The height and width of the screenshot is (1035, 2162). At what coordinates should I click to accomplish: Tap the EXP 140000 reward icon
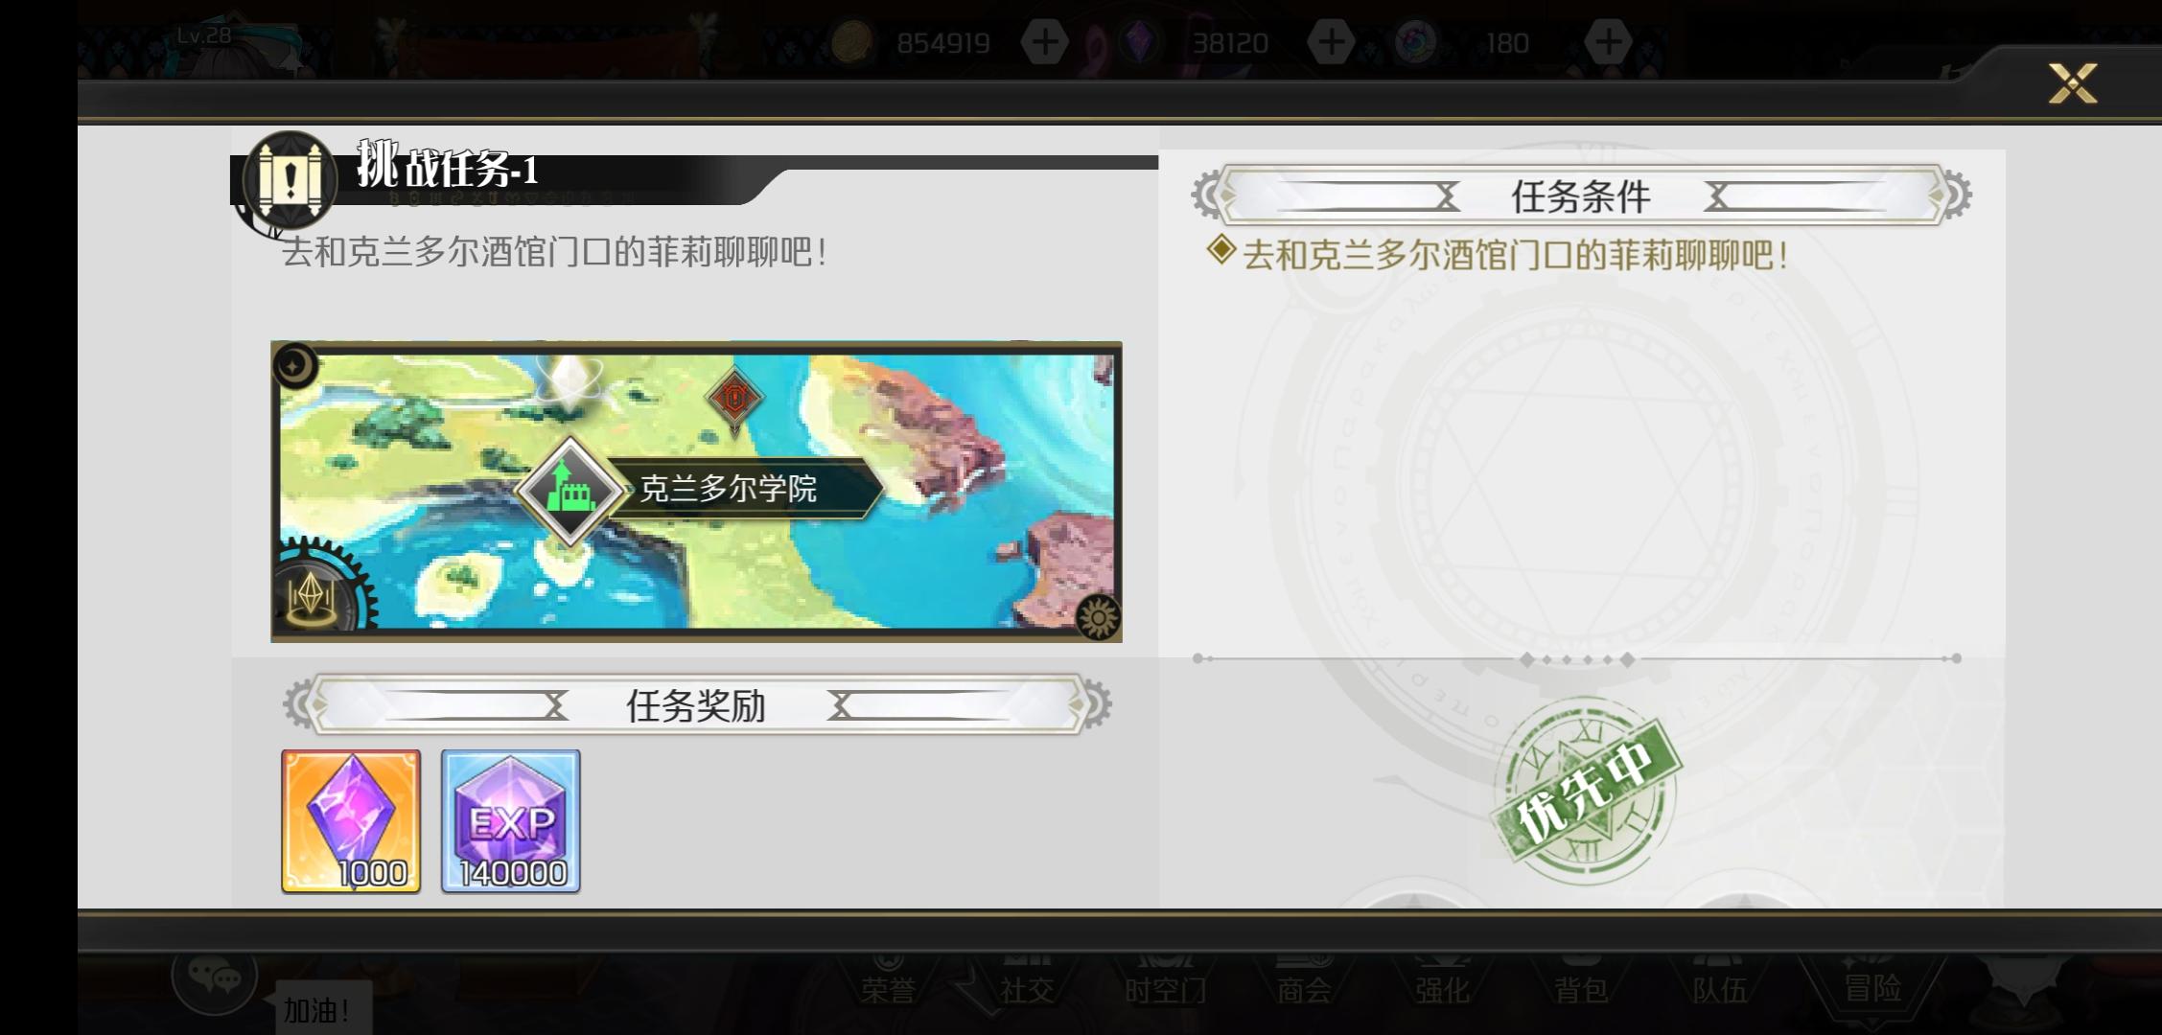pyautogui.click(x=510, y=821)
